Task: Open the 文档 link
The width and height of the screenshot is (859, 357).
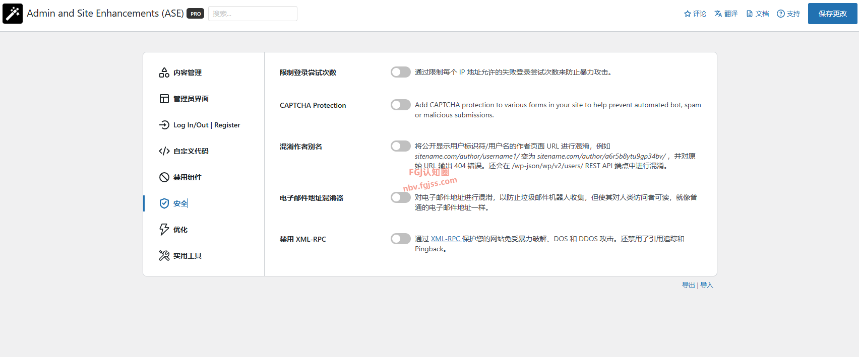Action: [x=762, y=14]
